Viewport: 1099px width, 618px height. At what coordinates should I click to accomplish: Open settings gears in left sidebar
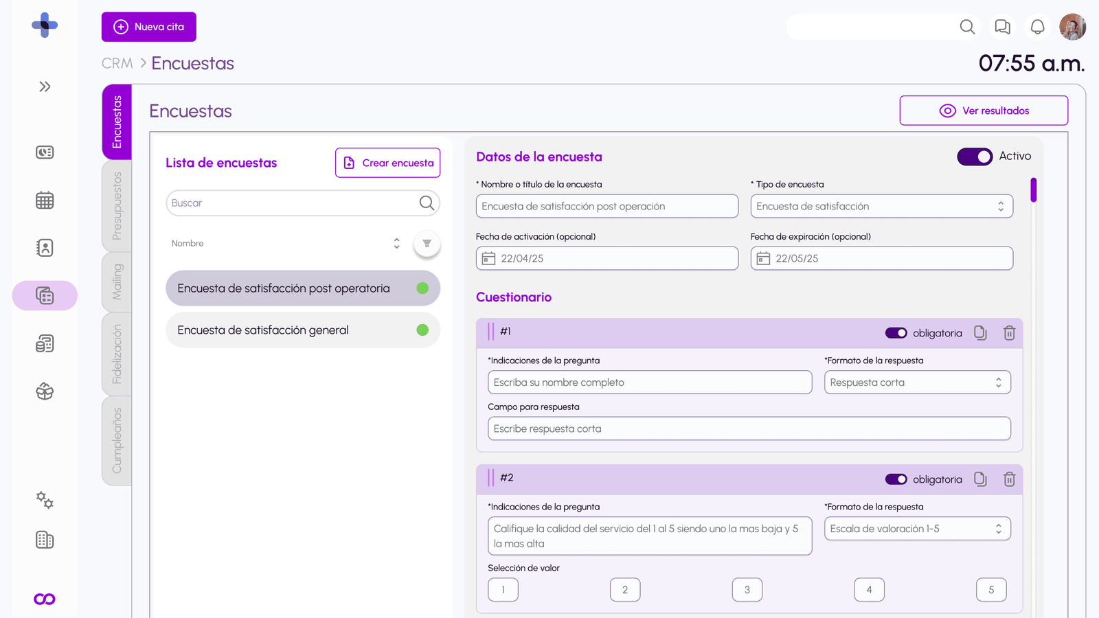[45, 500]
